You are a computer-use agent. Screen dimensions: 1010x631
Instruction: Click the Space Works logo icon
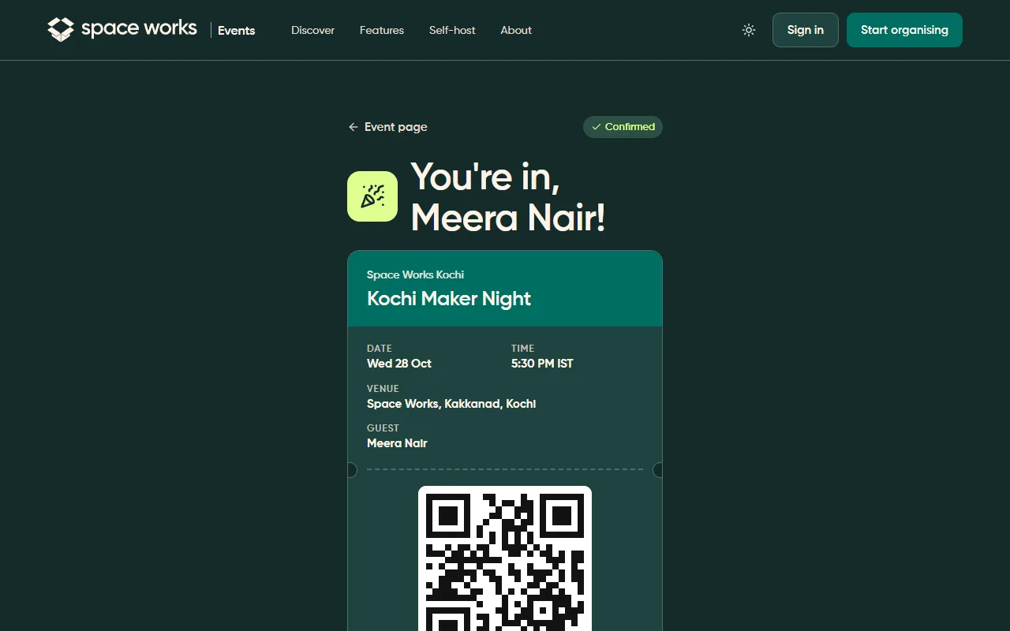(61, 30)
